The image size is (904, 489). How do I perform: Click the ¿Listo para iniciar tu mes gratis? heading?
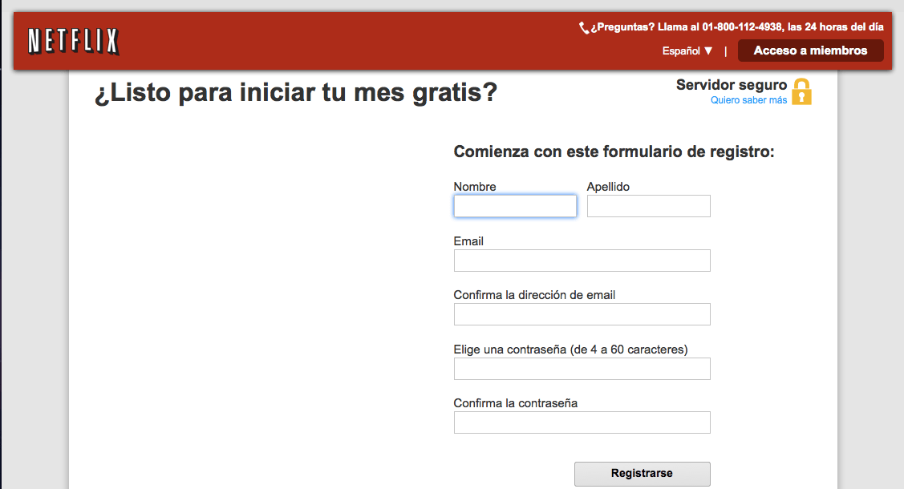[x=296, y=94]
